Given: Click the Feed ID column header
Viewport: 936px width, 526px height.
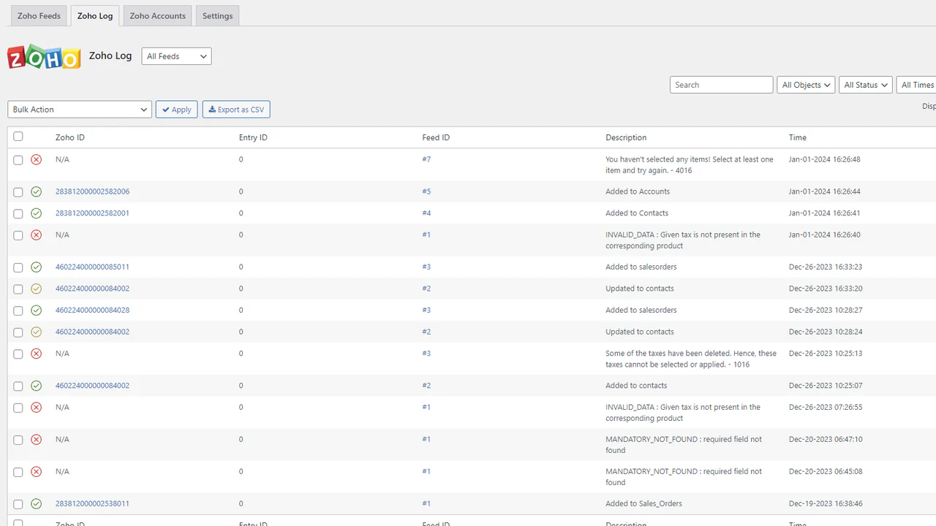Looking at the screenshot, I should 436,137.
